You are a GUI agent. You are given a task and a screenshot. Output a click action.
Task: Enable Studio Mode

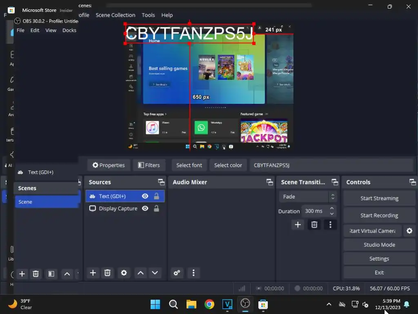[x=379, y=244]
